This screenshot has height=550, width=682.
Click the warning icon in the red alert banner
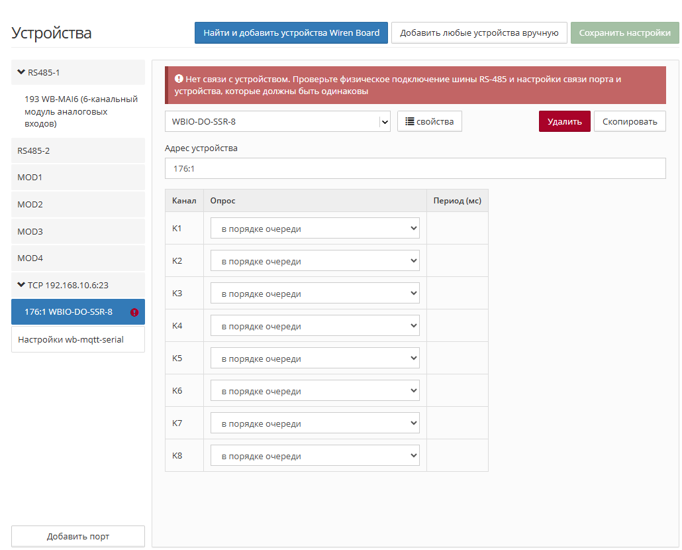pos(179,79)
